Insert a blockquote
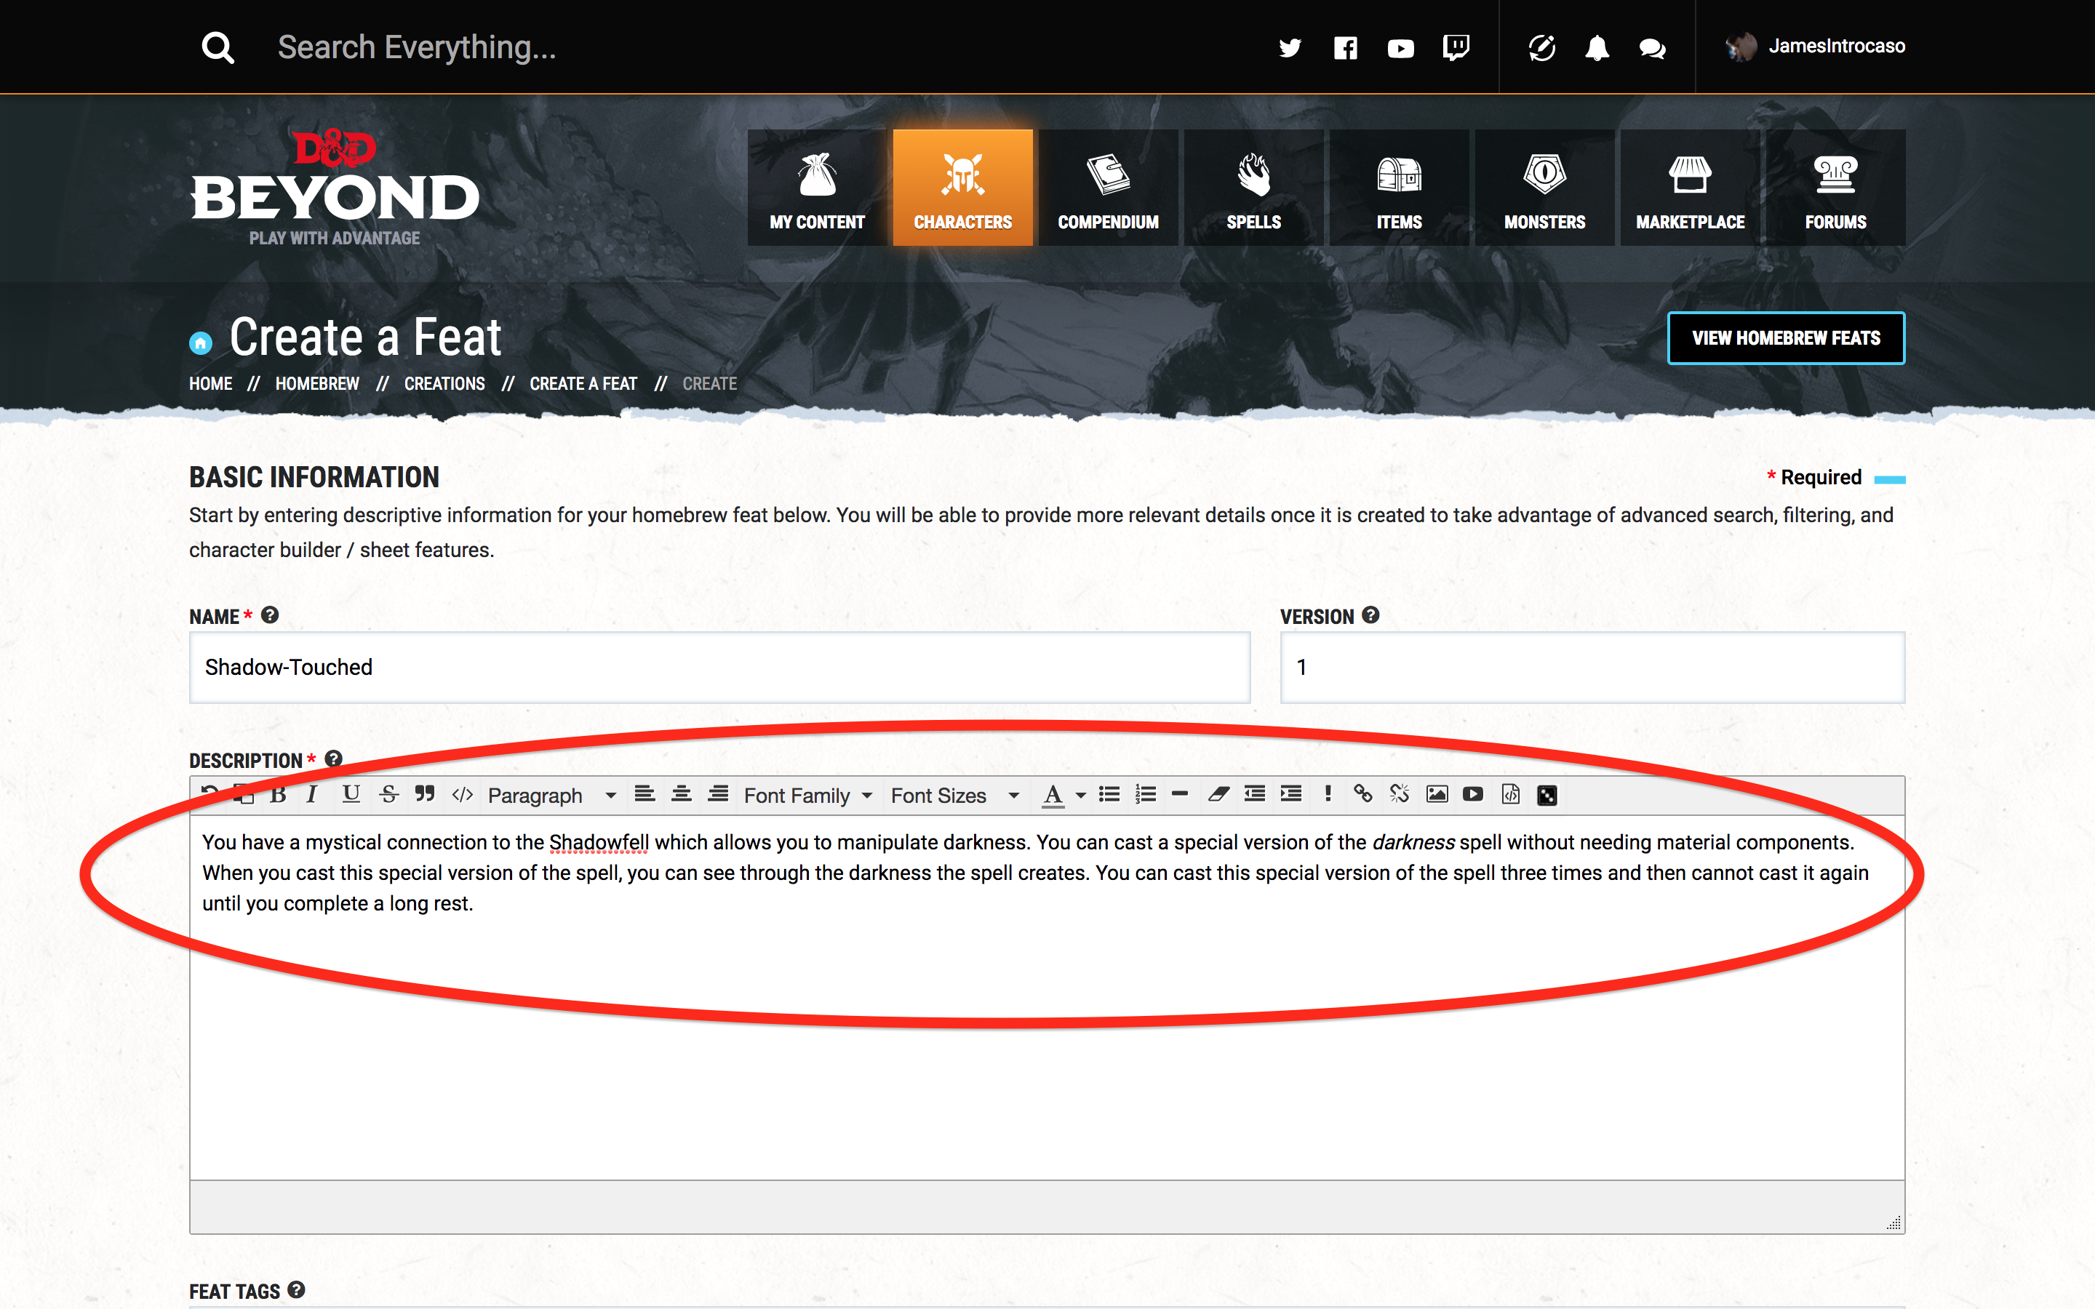 coord(424,794)
